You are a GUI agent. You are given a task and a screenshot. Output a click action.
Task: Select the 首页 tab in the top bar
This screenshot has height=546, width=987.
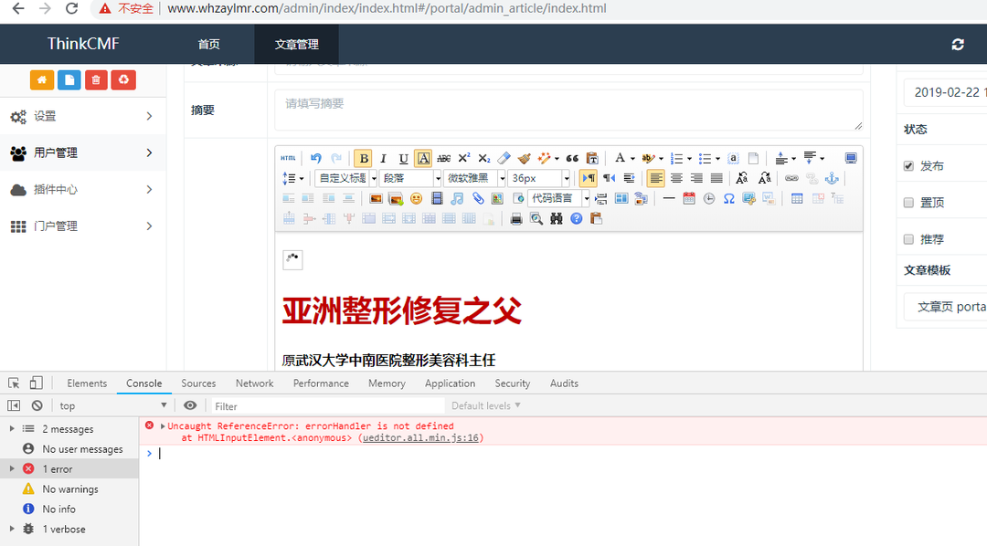pyautogui.click(x=208, y=45)
